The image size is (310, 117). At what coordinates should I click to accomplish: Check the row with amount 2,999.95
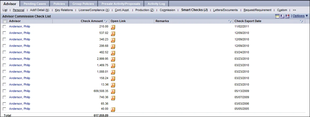click(x=5, y=59)
